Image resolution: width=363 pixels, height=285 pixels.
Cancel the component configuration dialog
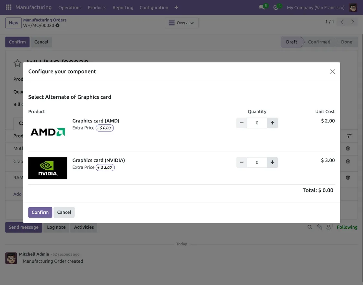coord(64,212)
